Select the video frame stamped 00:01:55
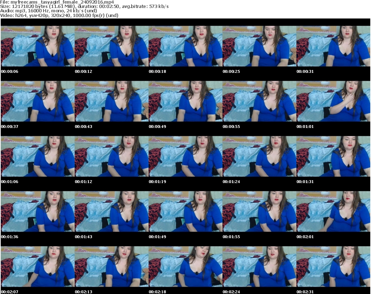 coord(259,212)
